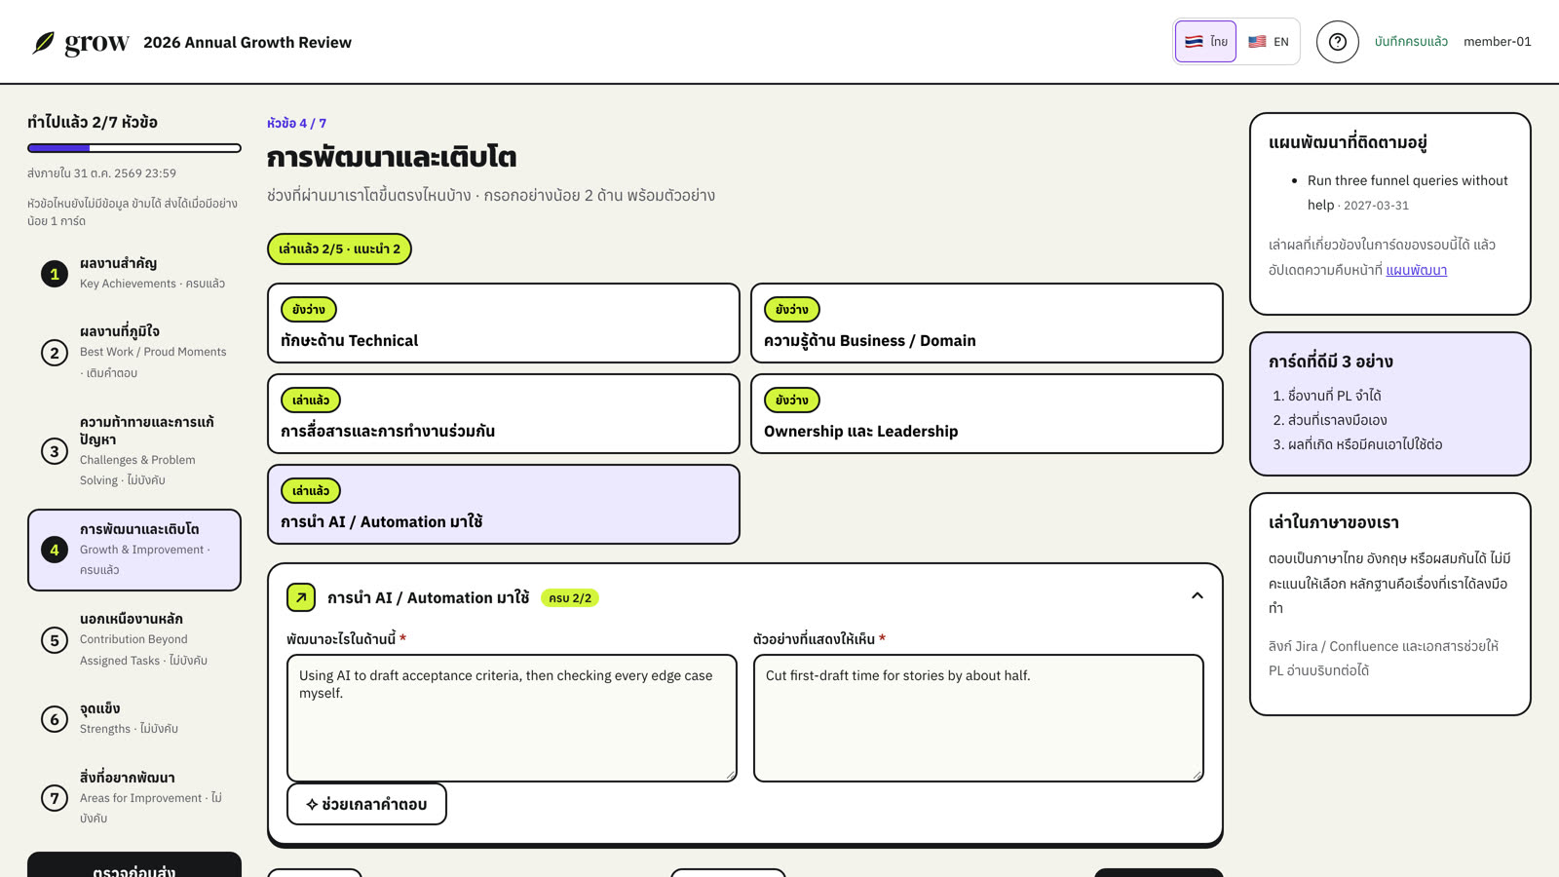
Task: Click the grow leaf logo icon
Action: 44,42
